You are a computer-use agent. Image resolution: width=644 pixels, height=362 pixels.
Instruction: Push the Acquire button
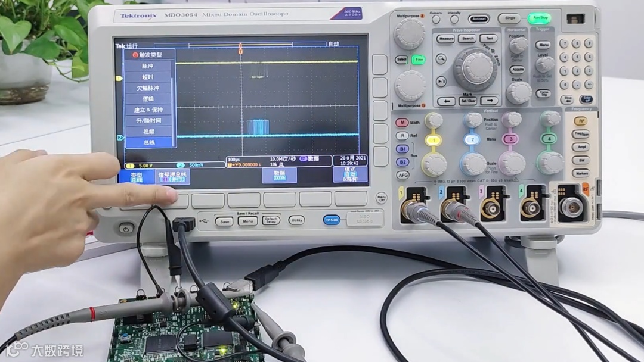click(x=516, y=70)
